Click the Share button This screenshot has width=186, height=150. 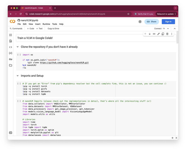[151, 22]
